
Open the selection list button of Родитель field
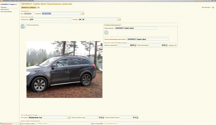coord(82,14)
